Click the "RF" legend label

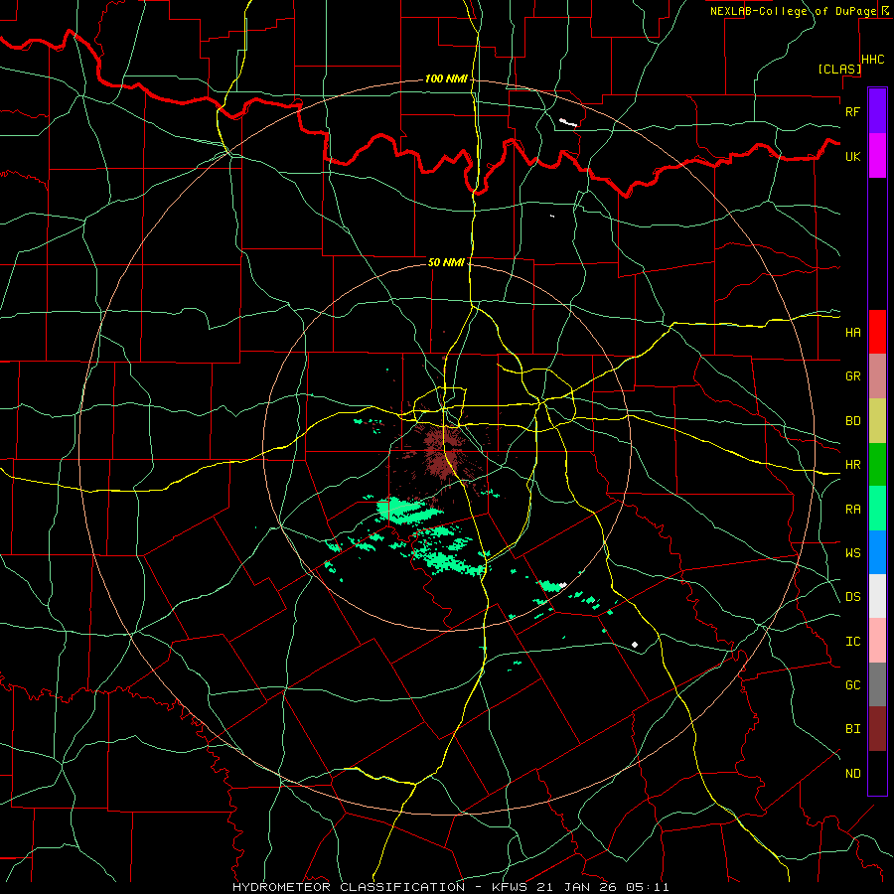(x=852, y=111)
